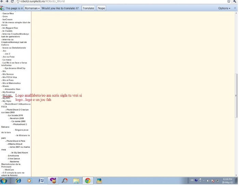Bookmark this page with the star icon
Viewport: 239px width, 191px height.
click(229, 2)
